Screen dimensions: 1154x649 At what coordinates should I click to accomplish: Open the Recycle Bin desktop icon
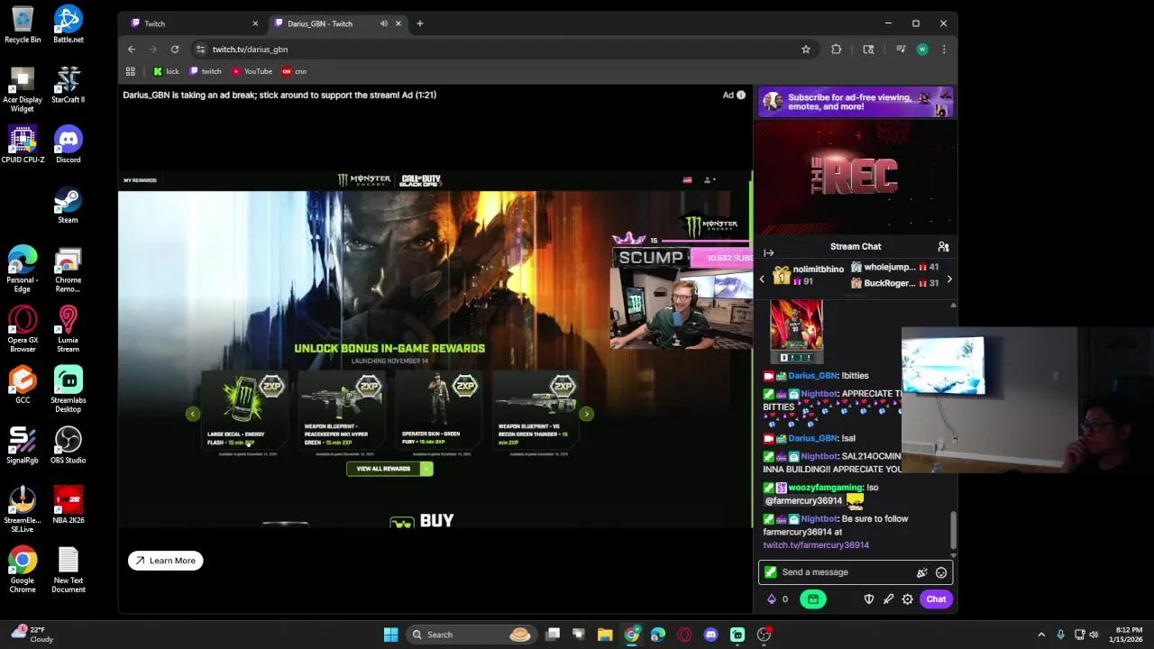click(x=23, y=24)
